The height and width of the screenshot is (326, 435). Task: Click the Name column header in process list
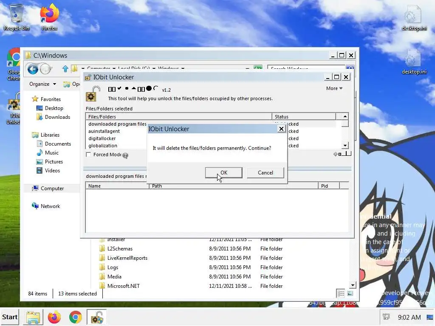pyautogui.click(x=117, y=186)
